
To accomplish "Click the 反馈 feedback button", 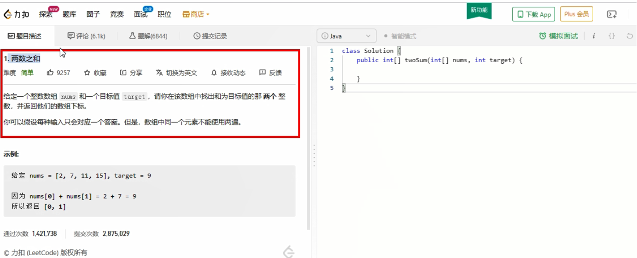I will (270, 73).
